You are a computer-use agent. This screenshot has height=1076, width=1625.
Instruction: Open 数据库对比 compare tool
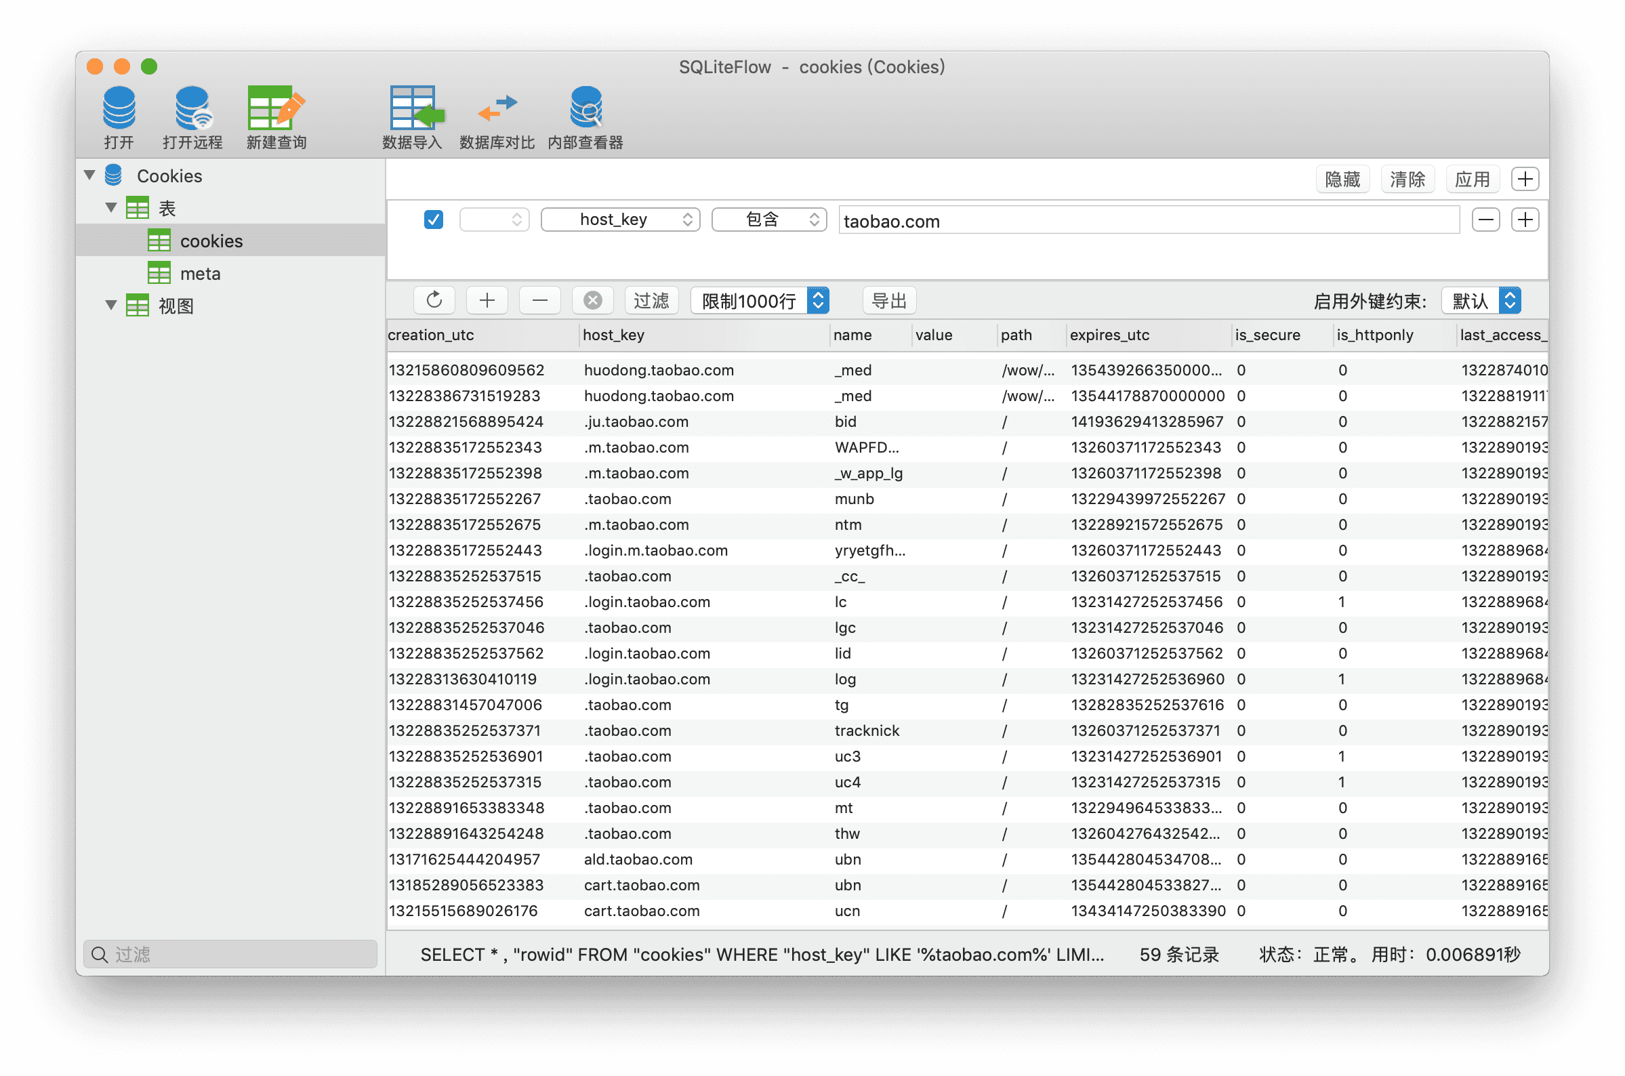497,109
